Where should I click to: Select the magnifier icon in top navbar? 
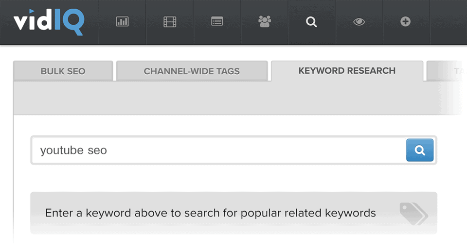click(x=311, y=22)
